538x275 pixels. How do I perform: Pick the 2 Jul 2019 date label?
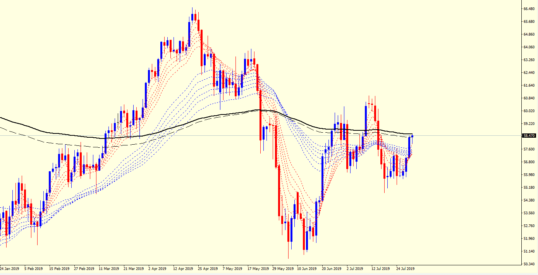pyautogui.click(x=355, y=269)
